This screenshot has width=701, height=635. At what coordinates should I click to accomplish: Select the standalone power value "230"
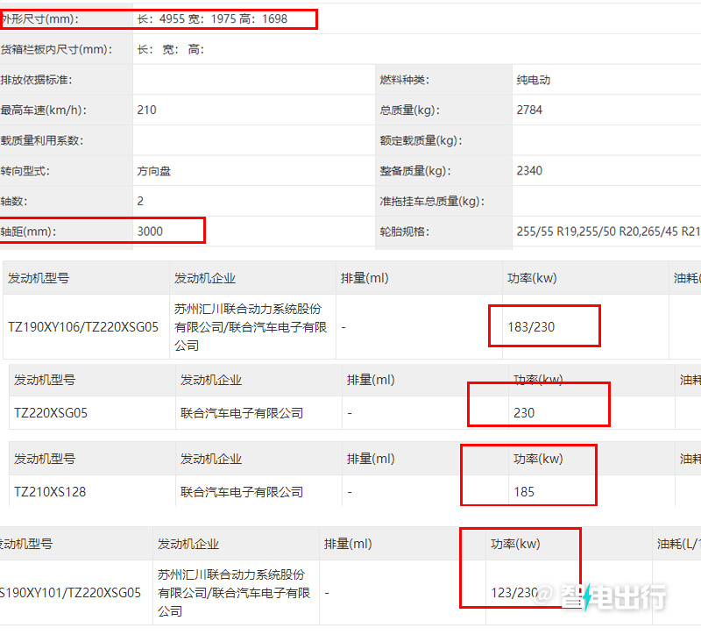(x=524, y=413)
